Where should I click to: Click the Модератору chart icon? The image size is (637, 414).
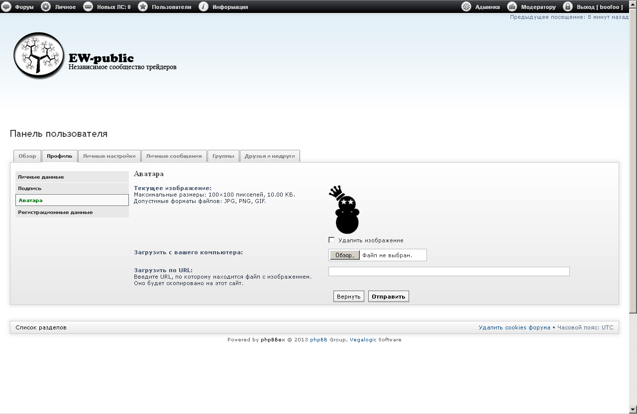click(512, 6)
